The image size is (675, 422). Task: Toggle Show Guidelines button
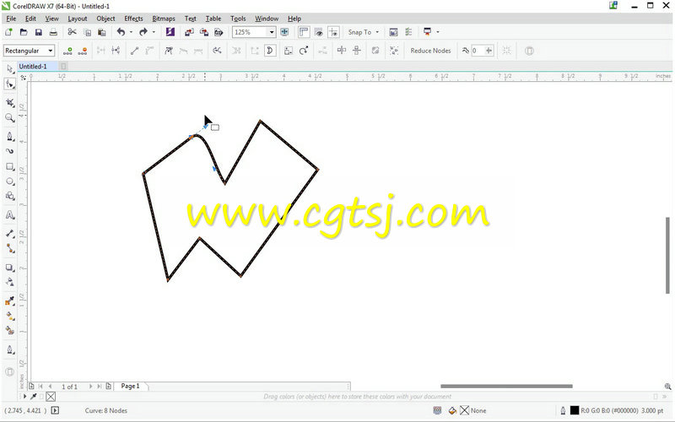pyautogui.click(x=333, y=32)
